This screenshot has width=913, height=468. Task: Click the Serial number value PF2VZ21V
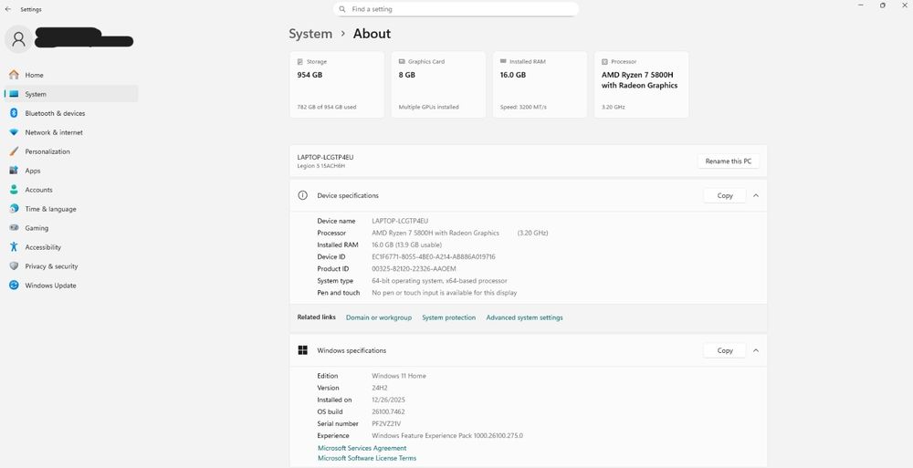point(386,424)
